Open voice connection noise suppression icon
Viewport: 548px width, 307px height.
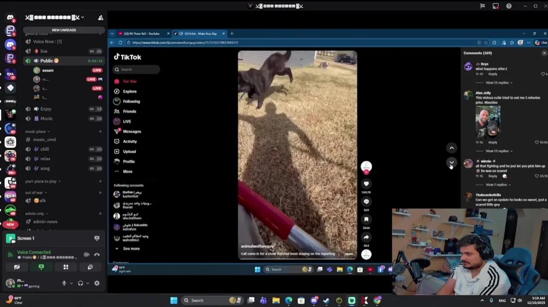pyautogui.click(x=86, y=255)
